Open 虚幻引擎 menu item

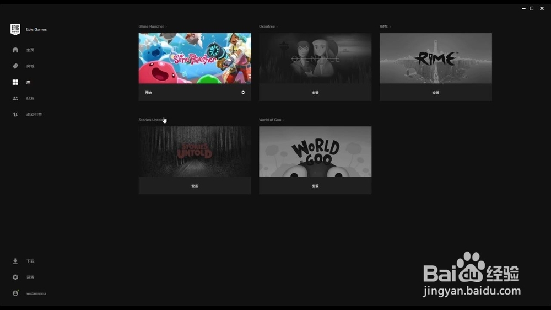pyautogui.click(x=34, y=114)
